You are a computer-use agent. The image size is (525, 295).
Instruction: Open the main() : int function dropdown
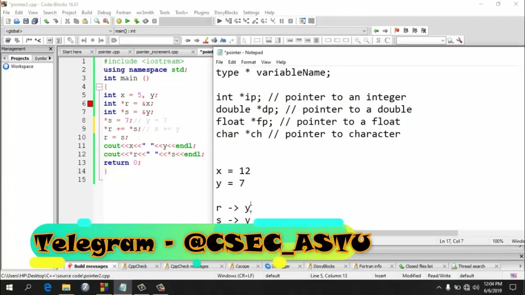pos(365,31)
